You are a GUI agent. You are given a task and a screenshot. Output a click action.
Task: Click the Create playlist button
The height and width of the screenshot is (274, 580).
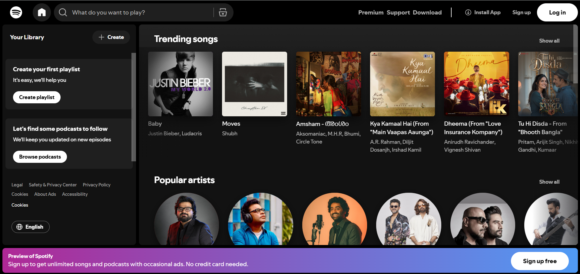click(x=37, y=97)
